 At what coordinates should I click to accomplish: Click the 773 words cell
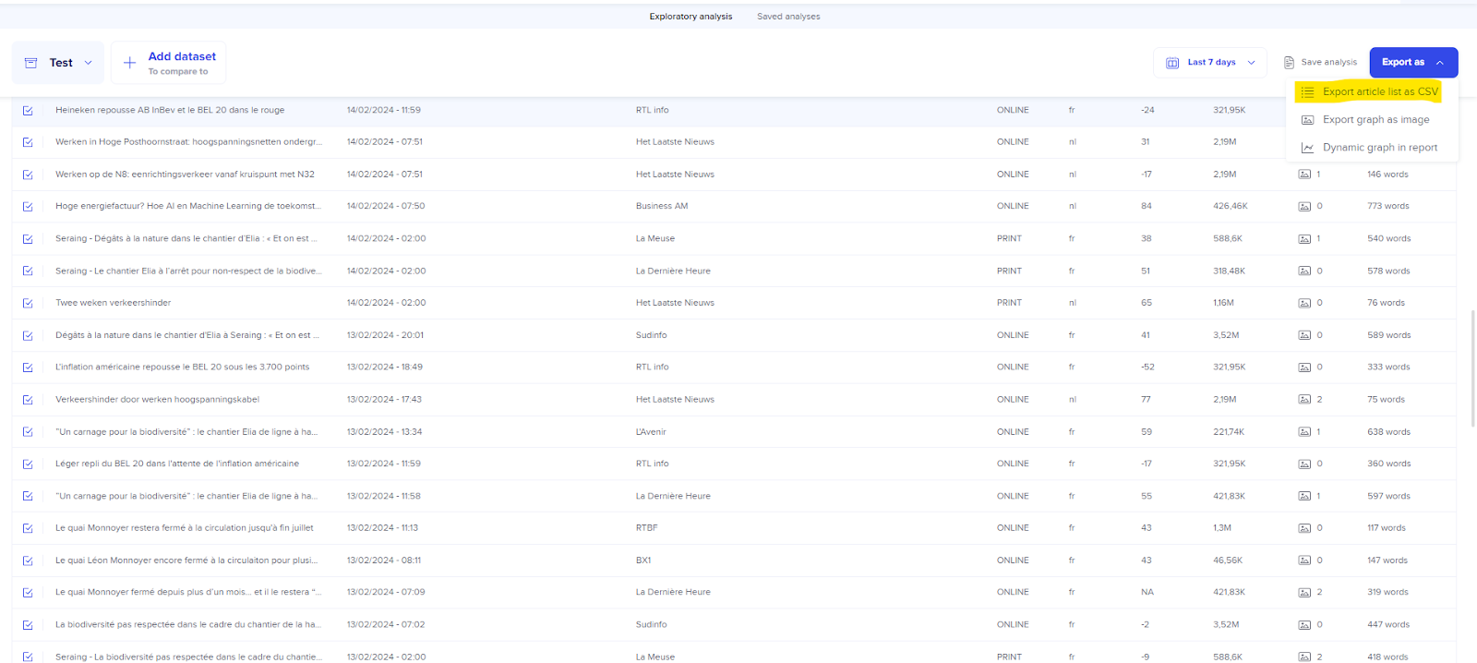click(x=1388, y=207)
